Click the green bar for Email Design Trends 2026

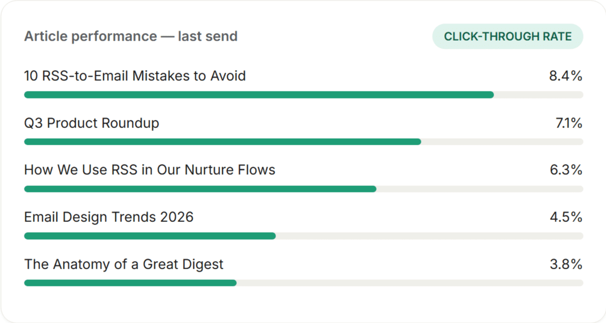tap(150, 236)
